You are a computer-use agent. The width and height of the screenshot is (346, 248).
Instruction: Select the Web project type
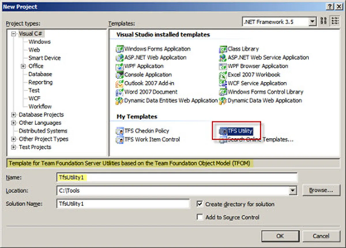pyautogui.click(x=34, y=50)
